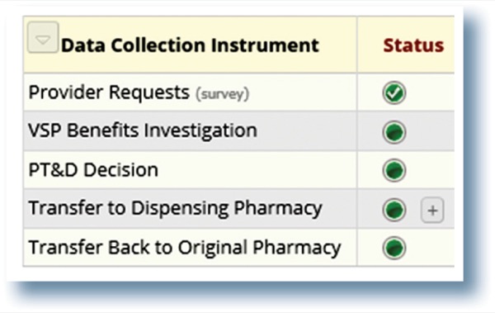Viewport: 495px width, 313px height.
Task: Click the Status column header
Action: click(x=413, y=45)
